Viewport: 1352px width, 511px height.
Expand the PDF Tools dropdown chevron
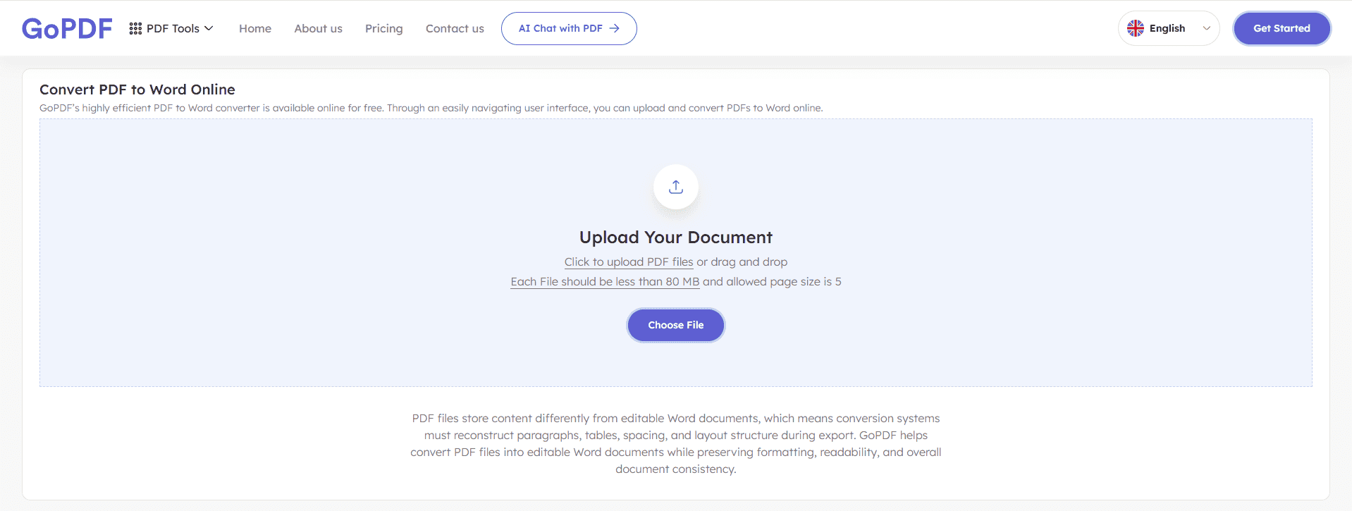pyautogui.click(x=209, y=28)
